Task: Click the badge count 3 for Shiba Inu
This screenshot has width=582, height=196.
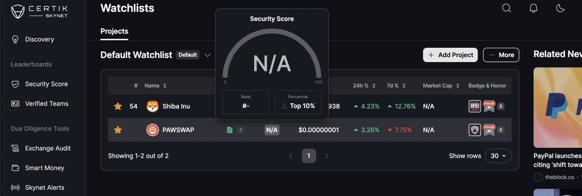Action: click(x=501, y=106)
